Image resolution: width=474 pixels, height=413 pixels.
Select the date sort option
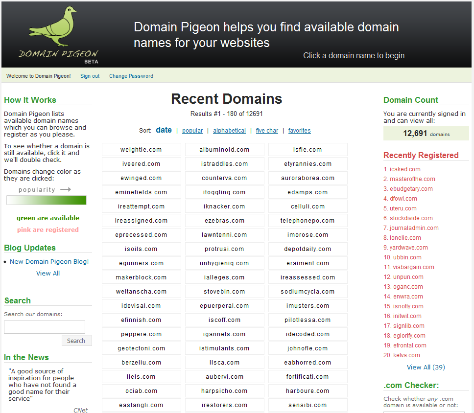pyautogui.click(x=164, y=130)
